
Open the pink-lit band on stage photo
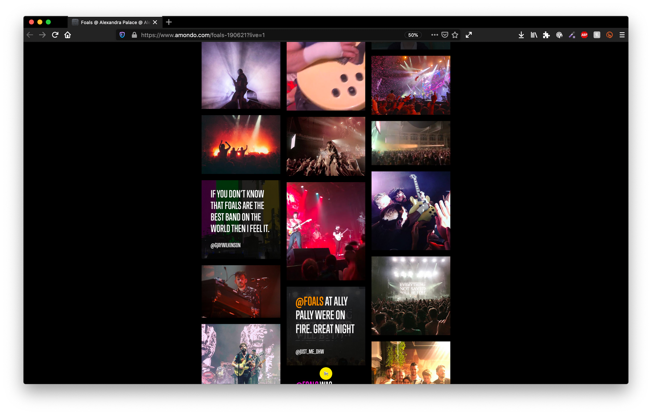tap(326, 231)
